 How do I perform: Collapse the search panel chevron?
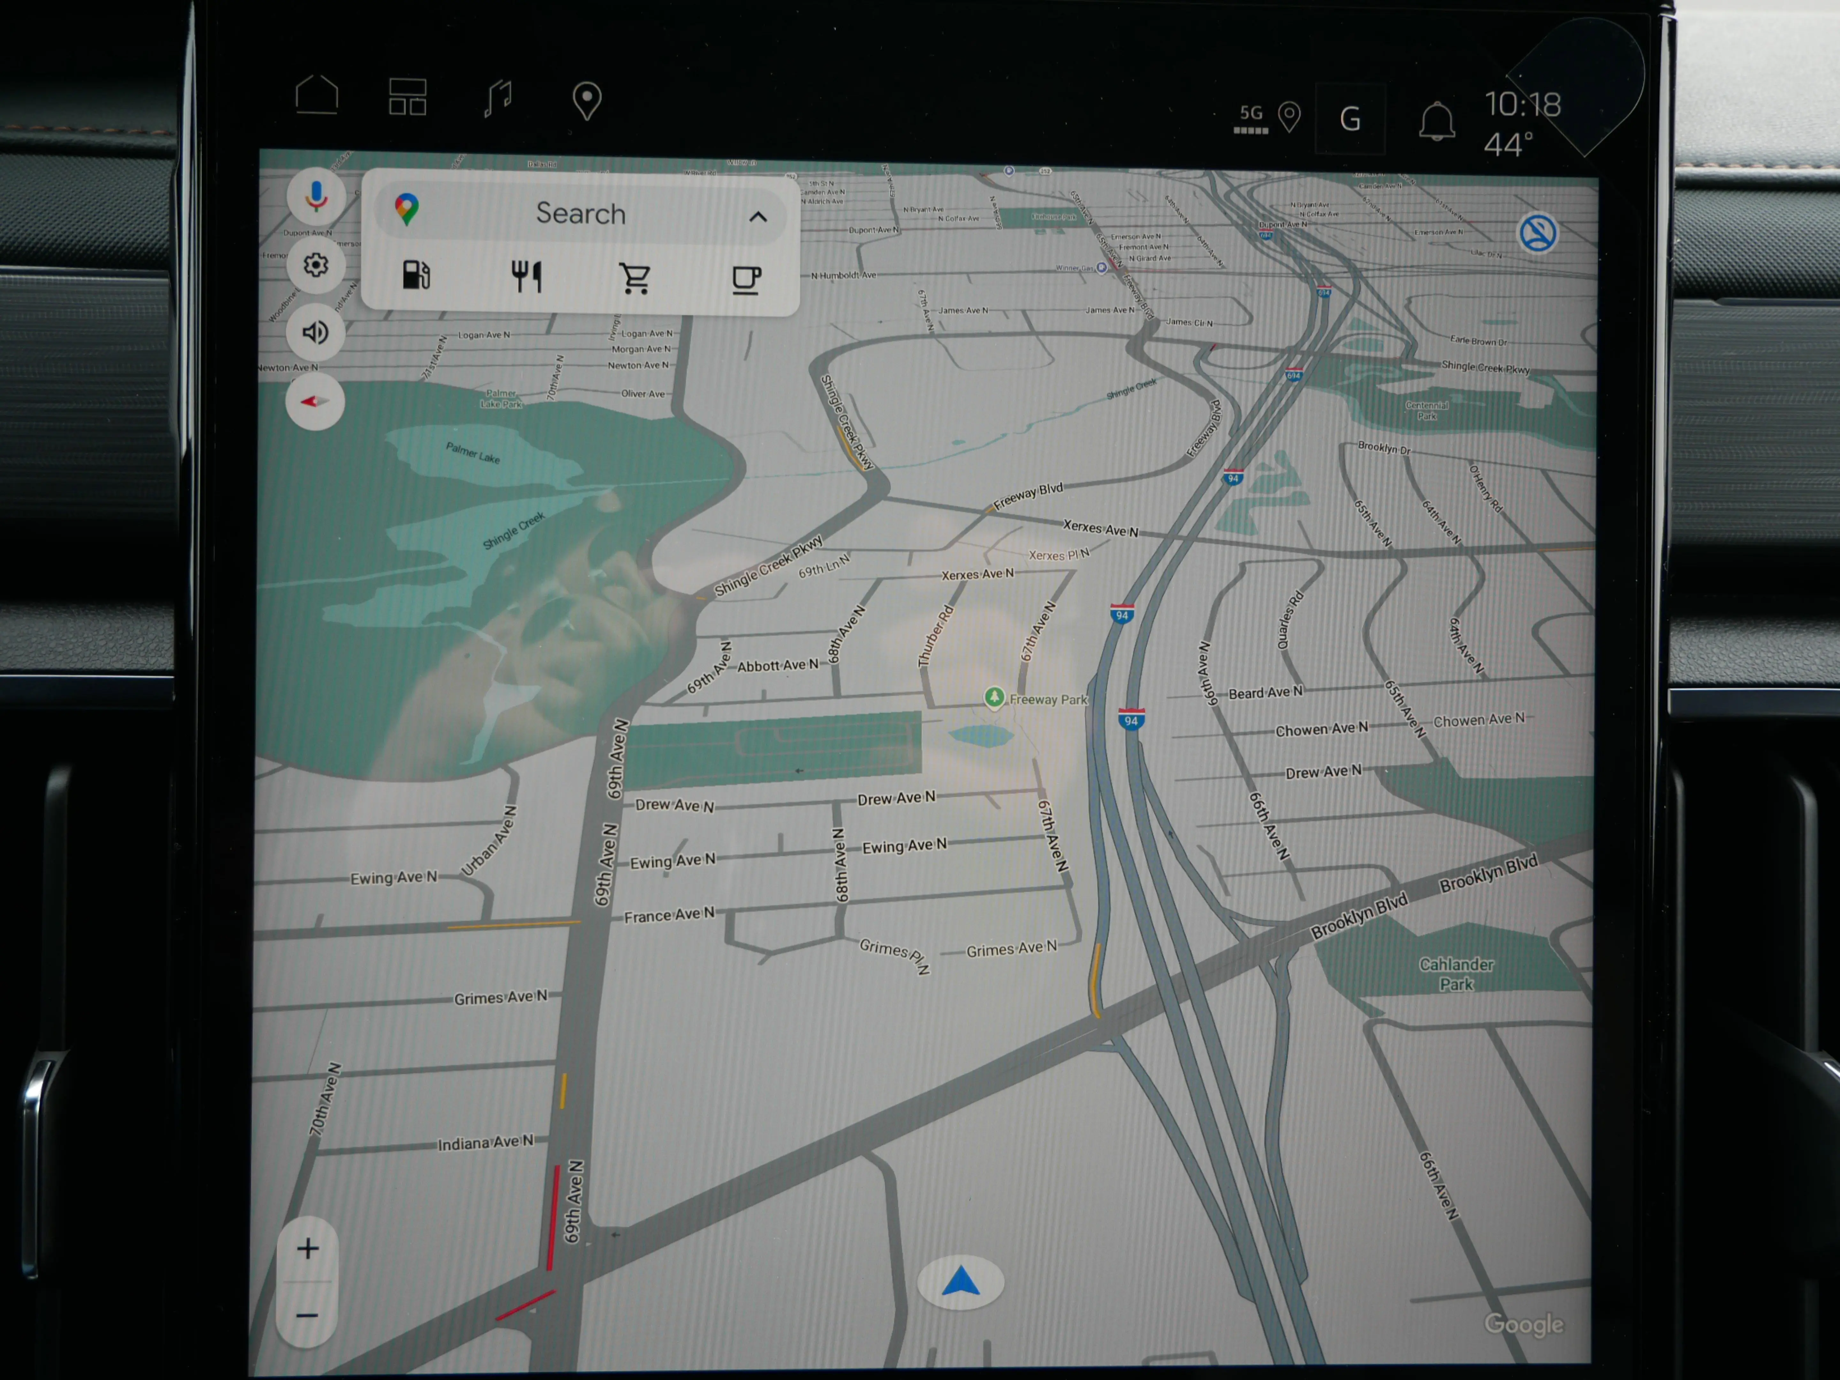point(758,217)
